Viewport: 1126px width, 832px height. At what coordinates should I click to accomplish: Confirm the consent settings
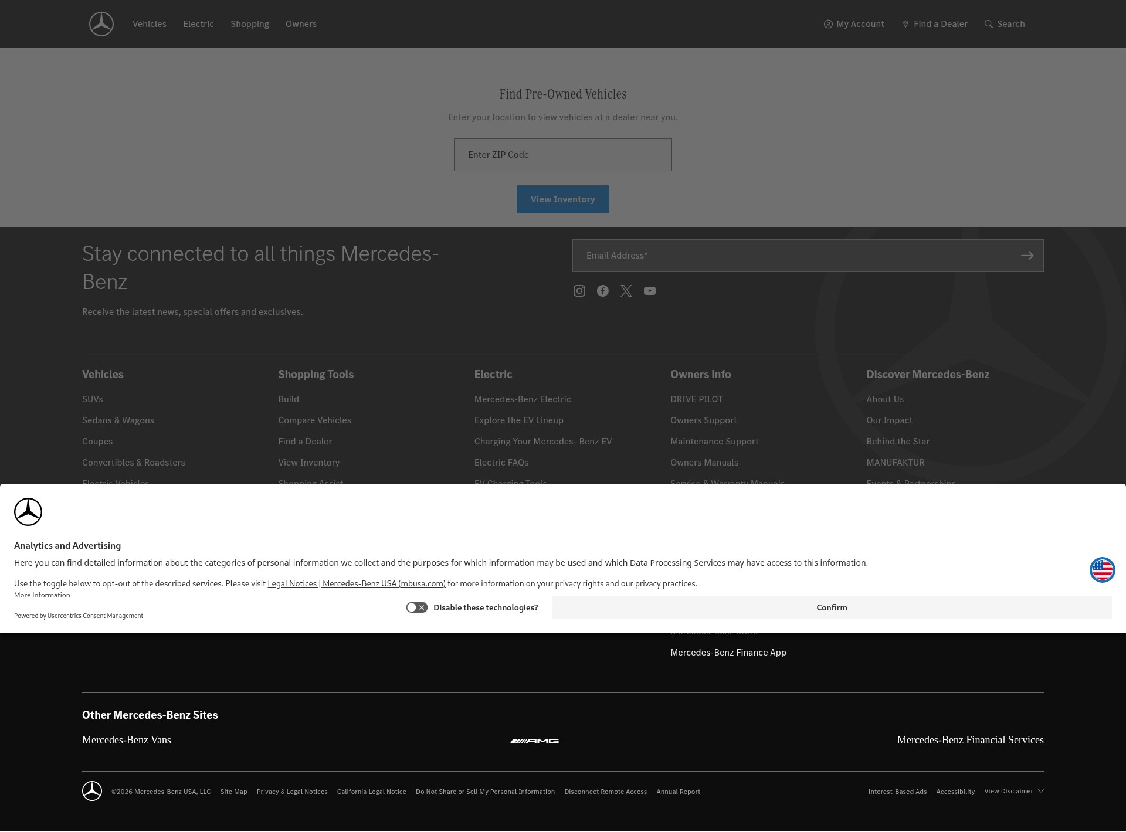click(x=832, y=607)
